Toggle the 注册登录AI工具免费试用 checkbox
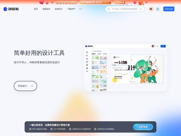 (x=70, y=129)
